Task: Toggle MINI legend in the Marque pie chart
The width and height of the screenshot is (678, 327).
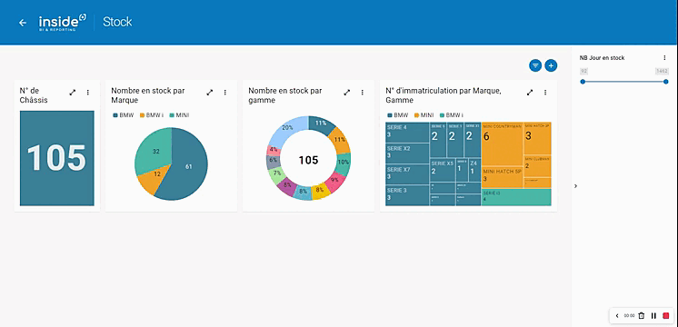Action: [179, 115]
